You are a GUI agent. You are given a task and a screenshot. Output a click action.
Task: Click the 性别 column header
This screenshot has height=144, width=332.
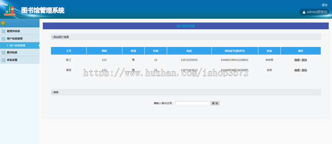pos(133,51)
